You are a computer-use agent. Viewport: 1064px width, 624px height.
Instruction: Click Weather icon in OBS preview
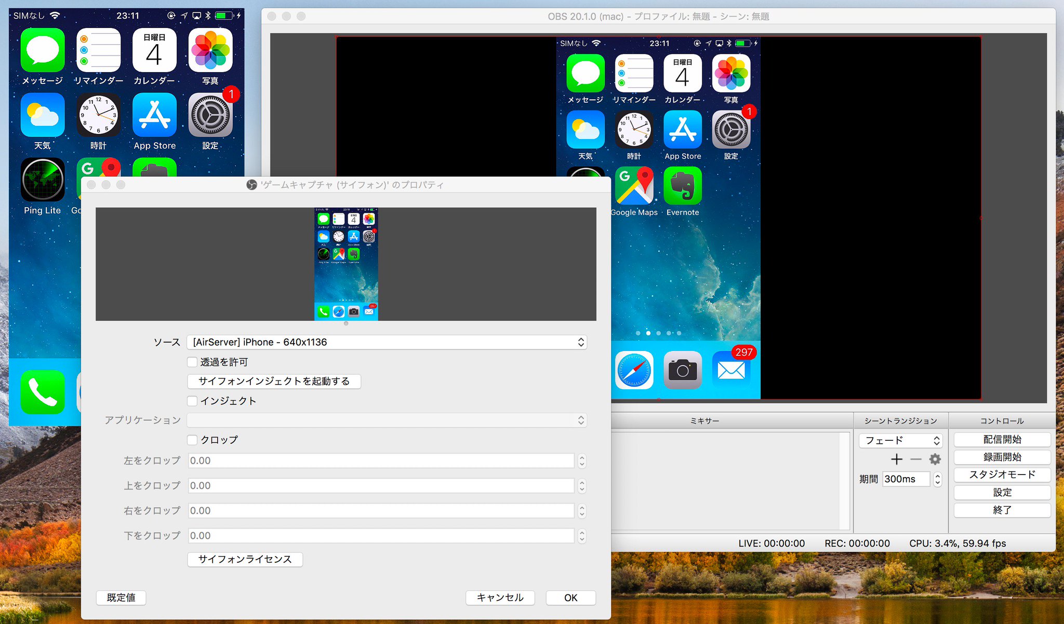point(586,129)
